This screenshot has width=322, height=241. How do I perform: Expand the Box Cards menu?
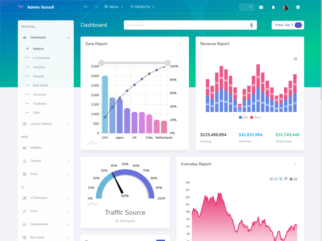(x=46, y=237)
